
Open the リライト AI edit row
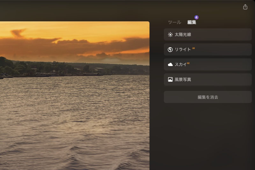(x=208, y=49)
